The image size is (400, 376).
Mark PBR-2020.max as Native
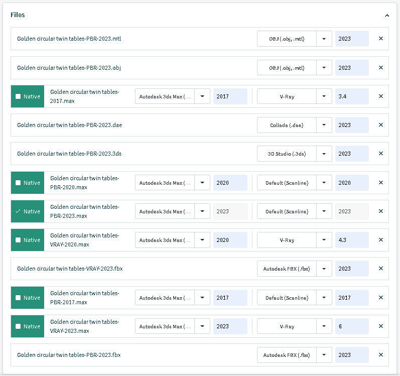click(x=19, y=183)
